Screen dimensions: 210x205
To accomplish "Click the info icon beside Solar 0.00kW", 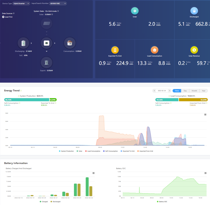I will 52,14.
